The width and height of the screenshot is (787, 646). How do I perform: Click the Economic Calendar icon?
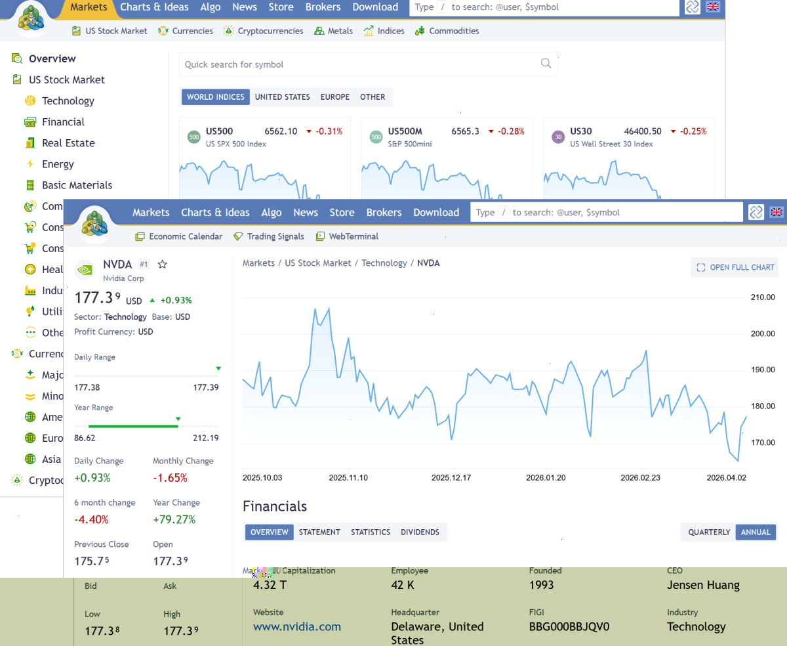140,236
